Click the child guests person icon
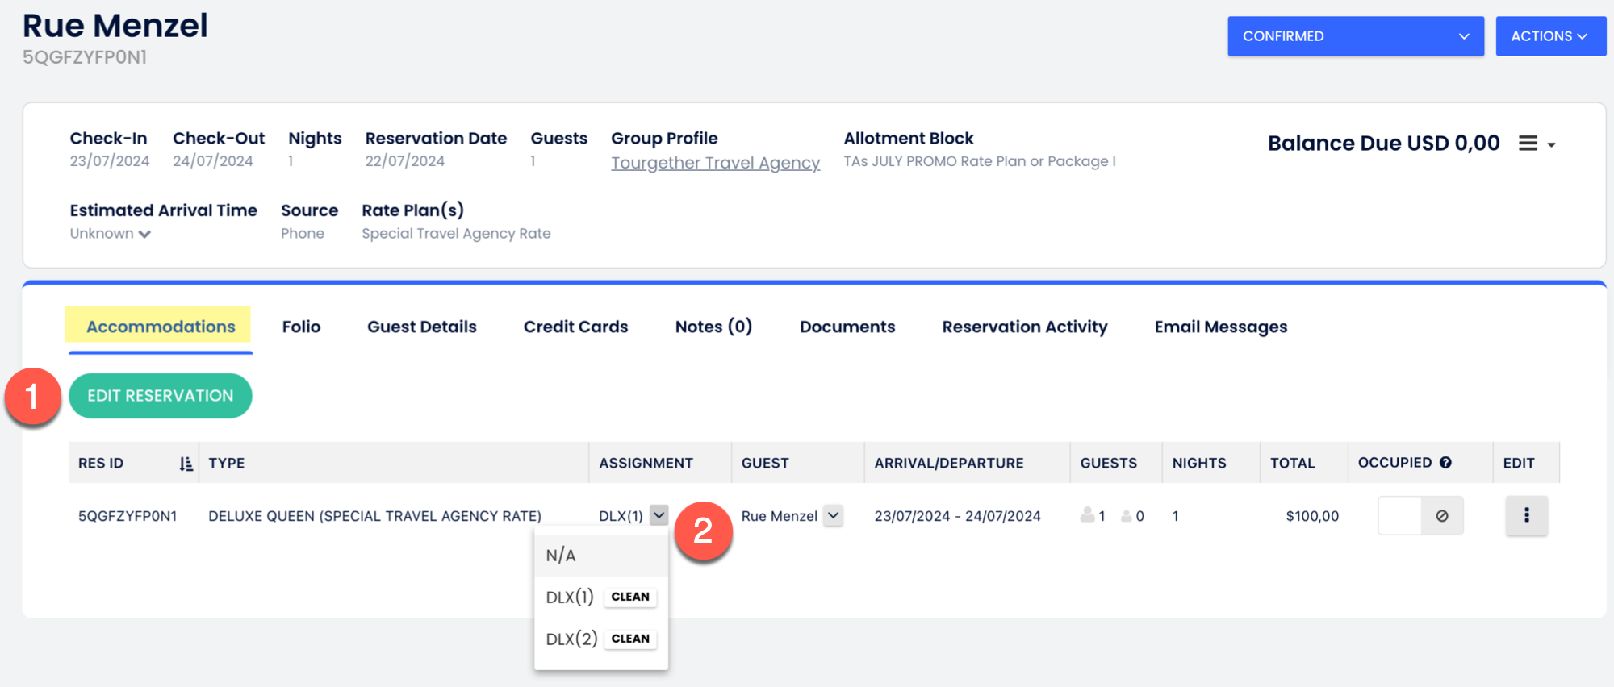Image resolution: width=1614 pixels, height=687 pixels. 1127,516
